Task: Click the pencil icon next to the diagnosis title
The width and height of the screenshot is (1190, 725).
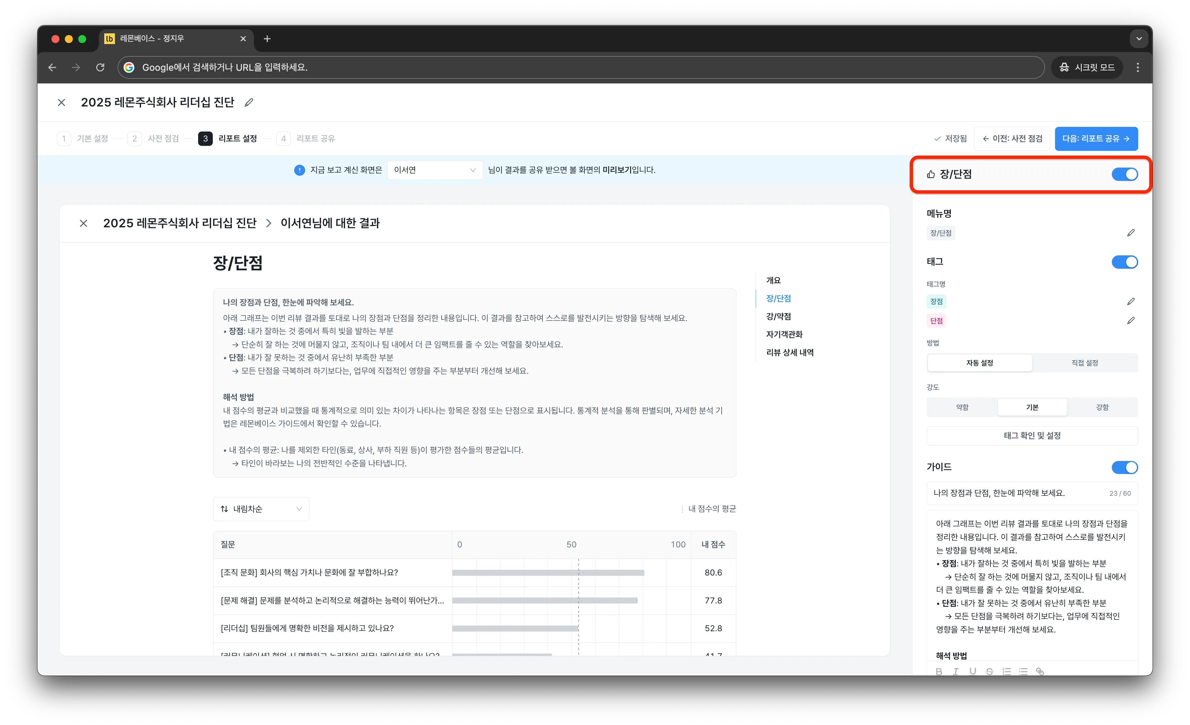Action: [x=249, y=102]
